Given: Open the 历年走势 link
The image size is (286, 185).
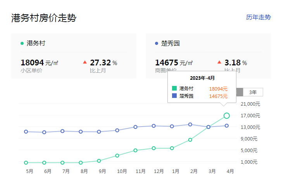Looking at the screenshot, I should pyautogui.click(x=258, y=17).
